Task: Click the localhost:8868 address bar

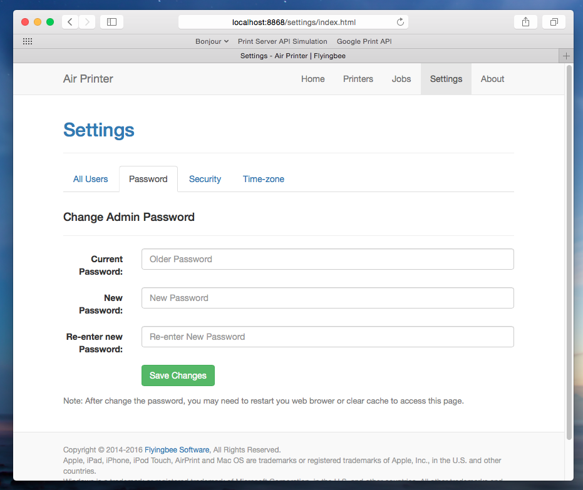Action: [293, 22]
